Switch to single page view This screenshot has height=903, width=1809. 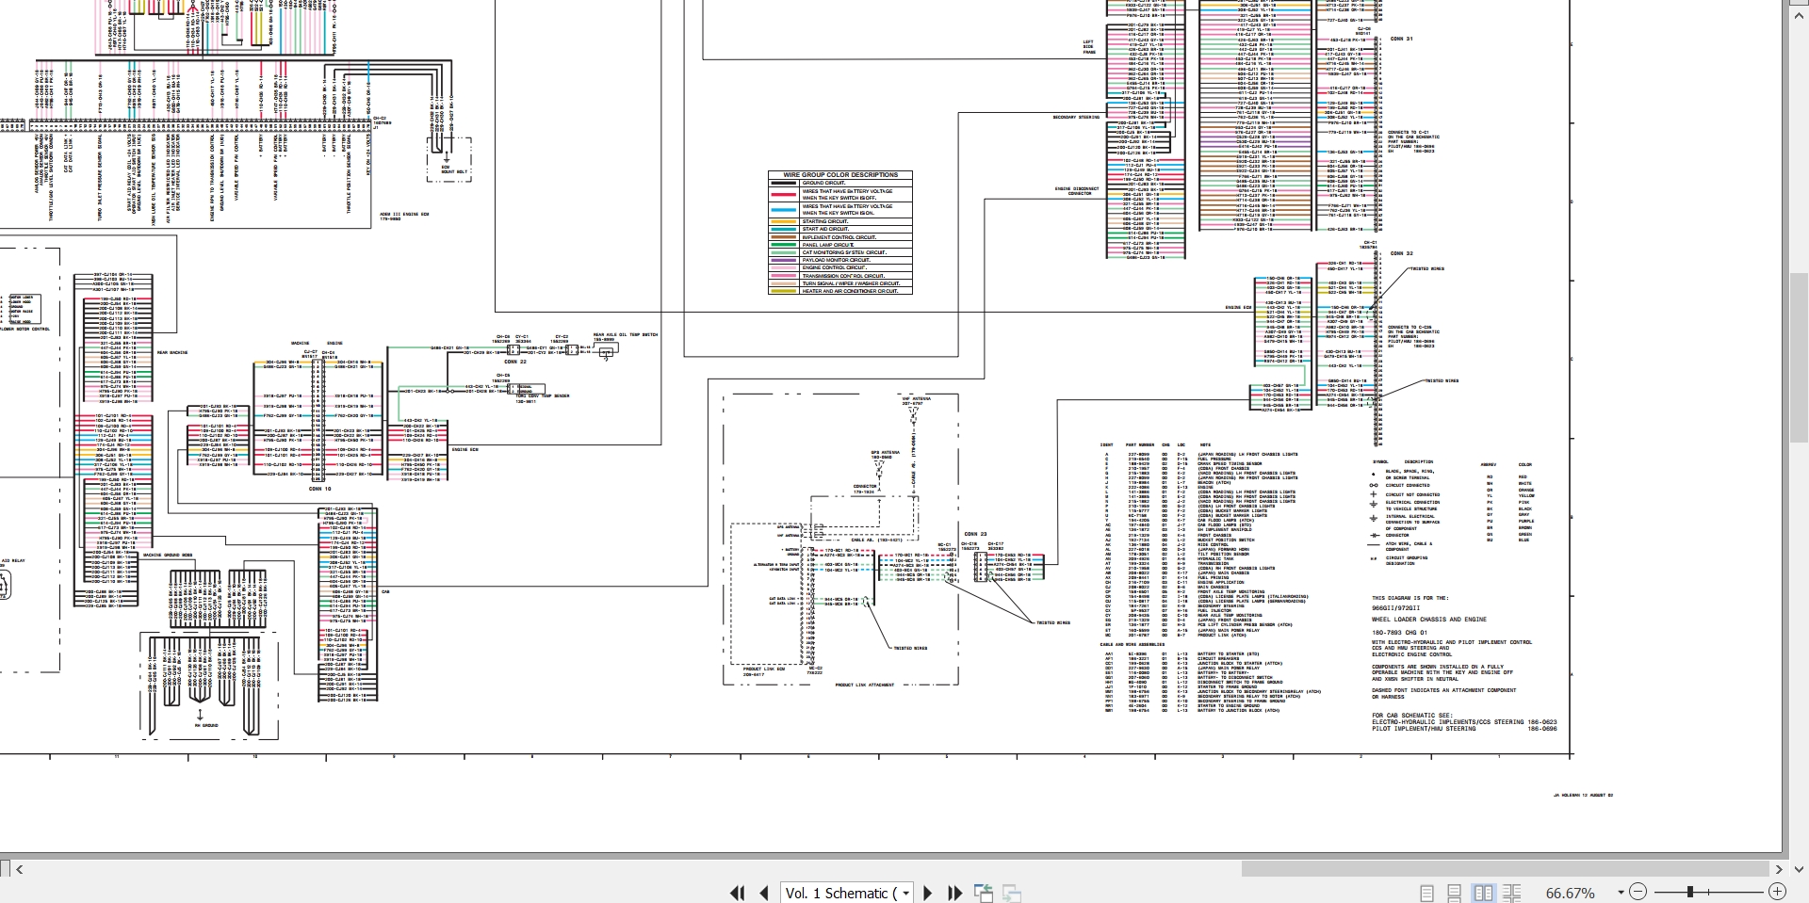click(1427, 893)
